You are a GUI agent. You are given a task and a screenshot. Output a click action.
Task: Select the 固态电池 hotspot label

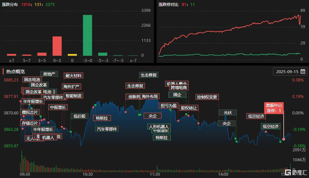(32, 79)
